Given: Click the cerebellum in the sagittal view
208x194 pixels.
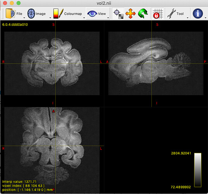Looking at the screenshot, I should pyautogui.click(x=182, y=59).
